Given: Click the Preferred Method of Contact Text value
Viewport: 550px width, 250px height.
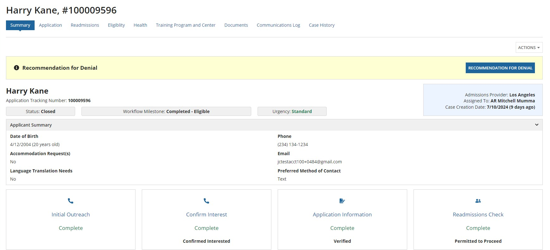Looking at the screenshot, I should coord(282,179).
